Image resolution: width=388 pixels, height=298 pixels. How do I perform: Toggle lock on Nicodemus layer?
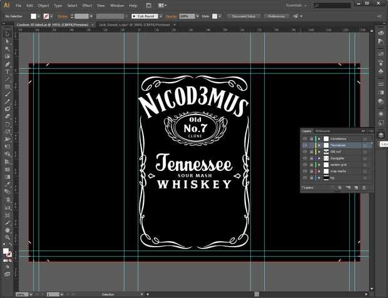(x=312, y=139)
